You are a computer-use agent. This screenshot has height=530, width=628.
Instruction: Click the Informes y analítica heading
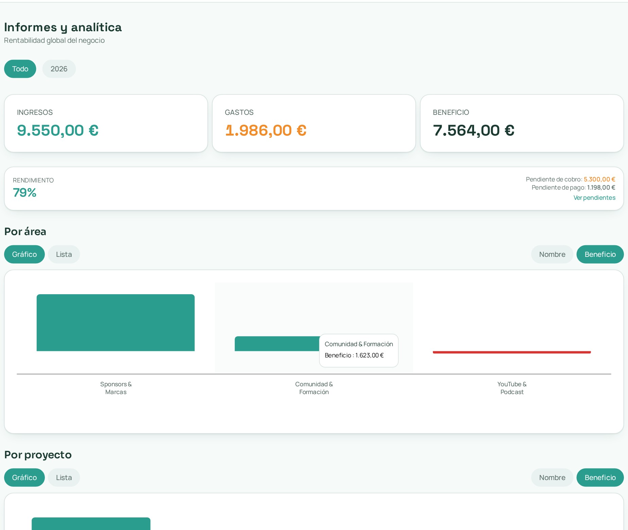63,27
